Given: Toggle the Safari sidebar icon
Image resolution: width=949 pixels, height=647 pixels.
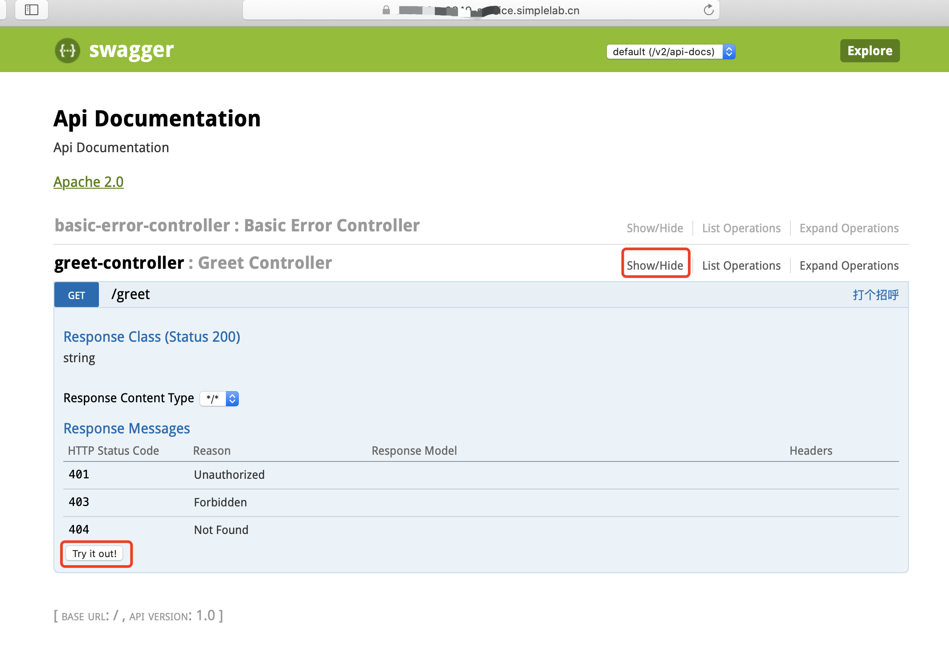Looking at the screenshot, I should [32, 10].
